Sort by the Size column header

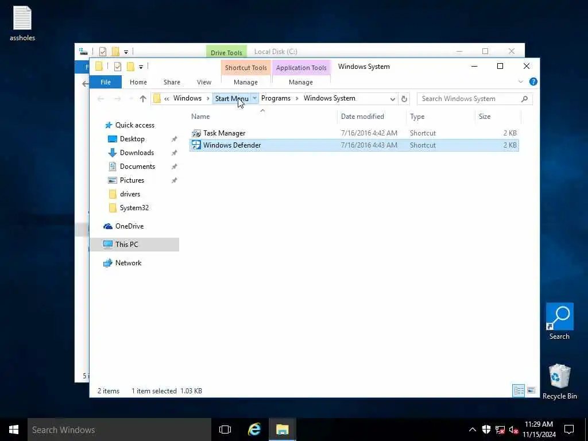tap(485, 116)
